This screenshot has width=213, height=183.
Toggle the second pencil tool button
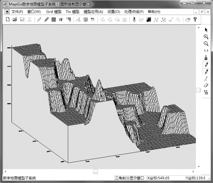coord(206,71)
